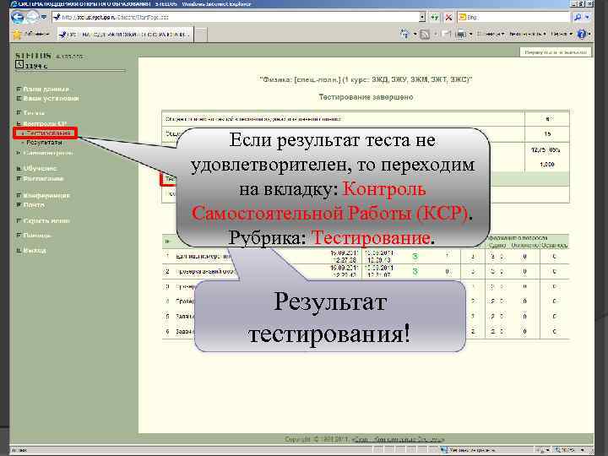Click 'Скрыть меню' in the sidebar
Screen dimensions: 608x456
(x=46, y=220)
